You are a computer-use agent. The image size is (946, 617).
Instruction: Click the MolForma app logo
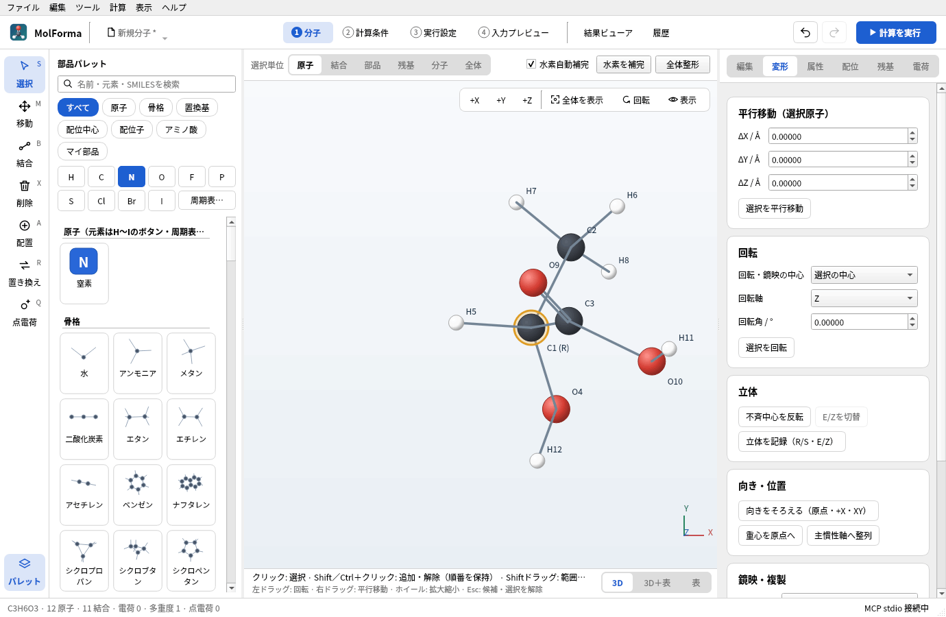[x=19, y=32]
